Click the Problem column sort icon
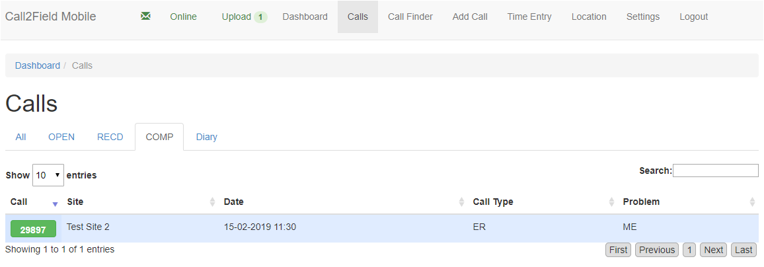The width and height of the screenshot is (764, 267). 752,202
